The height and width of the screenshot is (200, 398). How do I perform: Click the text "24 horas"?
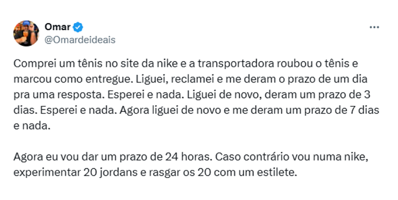(x=188, y=157)
